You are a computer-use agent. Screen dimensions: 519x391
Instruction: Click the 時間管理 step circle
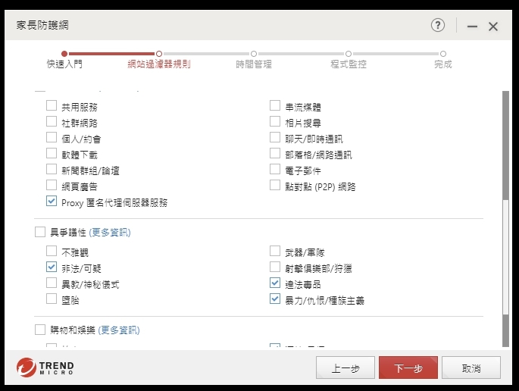pos(254,54)
